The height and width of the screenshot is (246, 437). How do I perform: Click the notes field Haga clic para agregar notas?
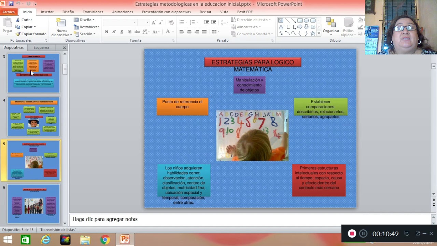point(250,219)
